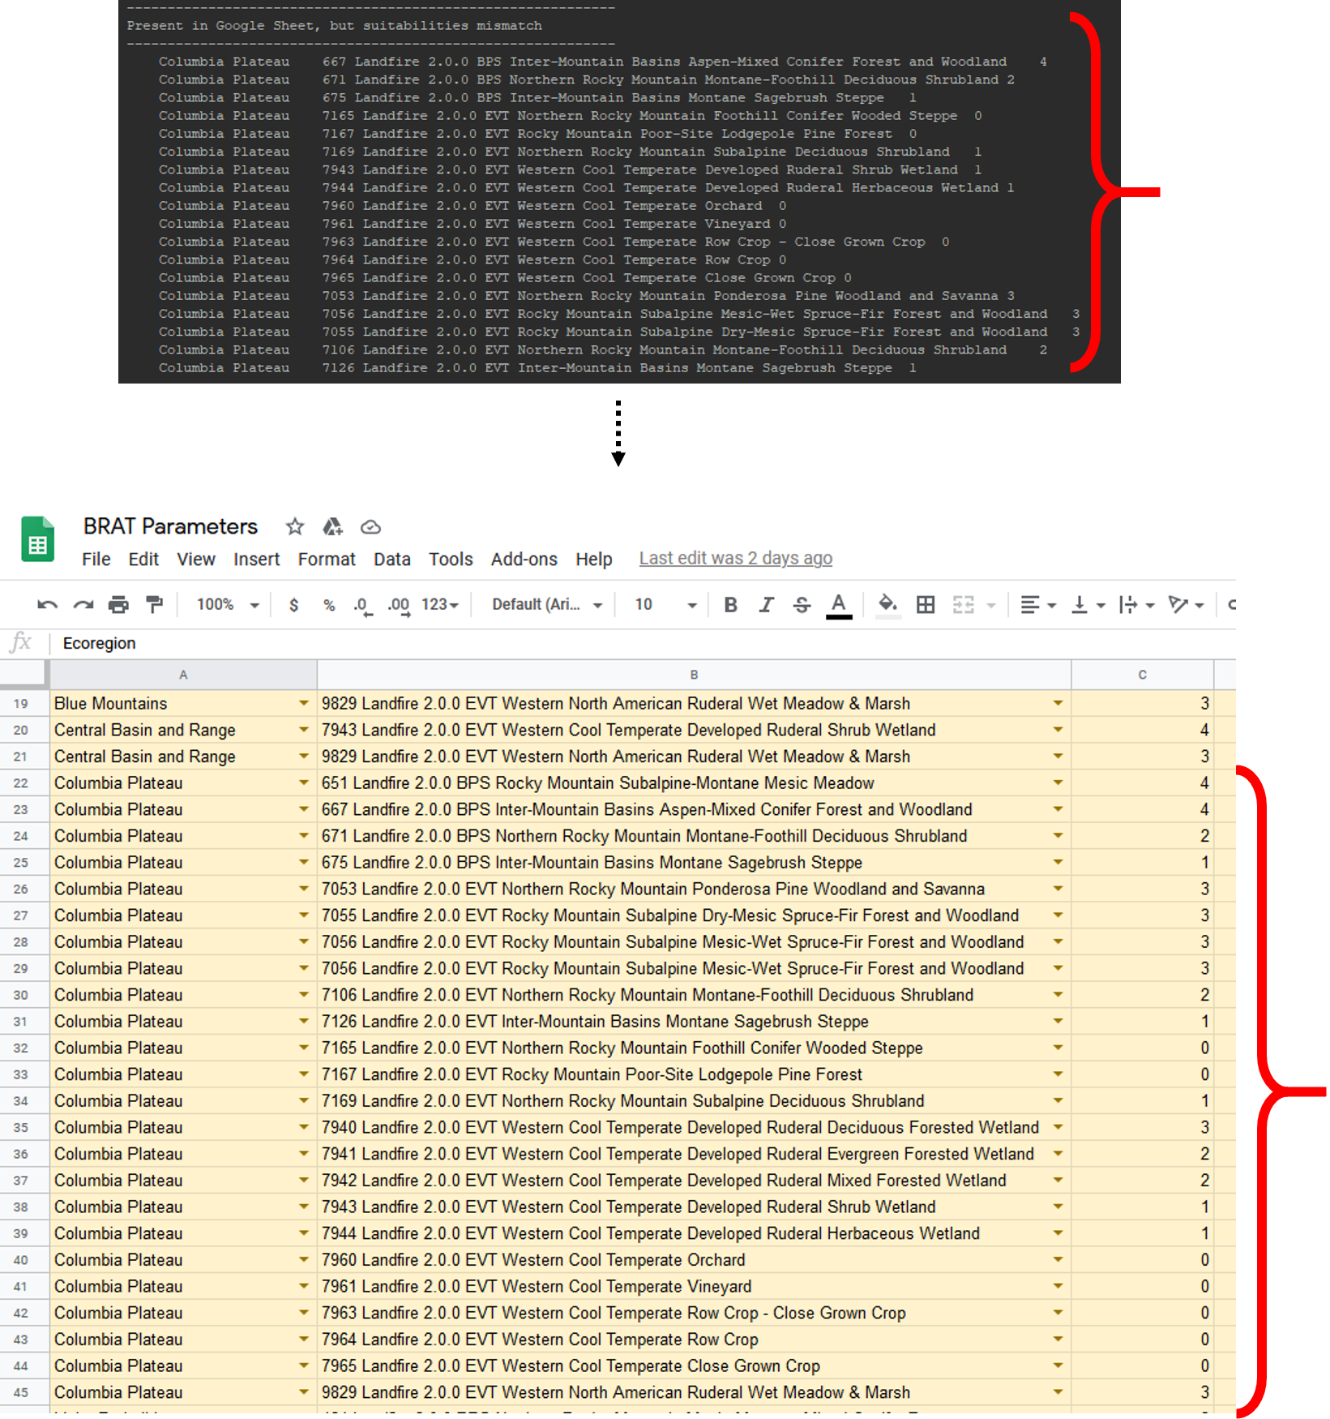Open the Insert menu
The height and width of the screenshot is (1419, 1330).
(256, 559)
